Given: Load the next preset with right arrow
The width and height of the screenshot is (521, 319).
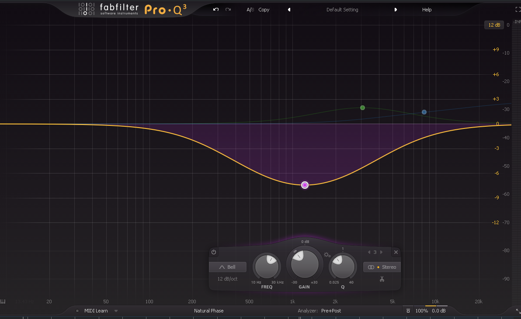Looking at the screenshot, I should [396, 10].
